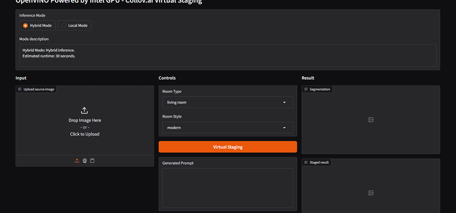Click inside the Generated Prompt text box
The image size is (456, 213).
point(227,188)
